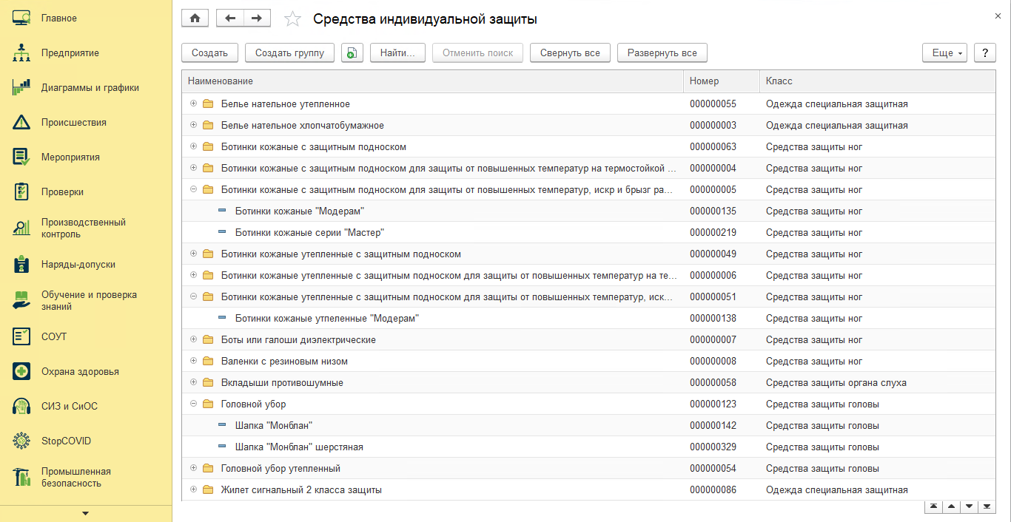The width and height of the screenshot is (1011, 522).
Task: Go forward using the right arrow
Action: pos(257,18)
